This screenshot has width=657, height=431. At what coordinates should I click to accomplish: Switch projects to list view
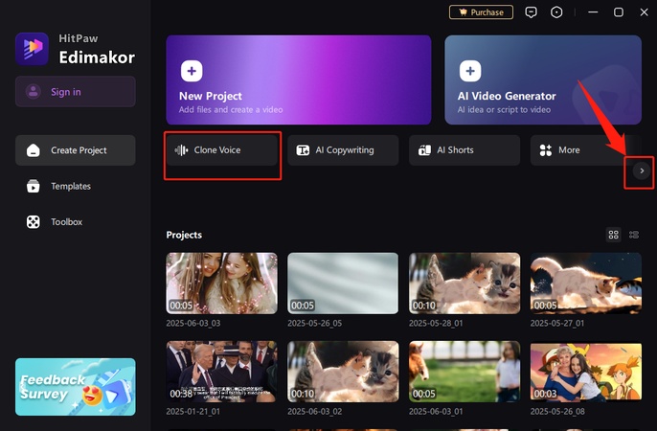634,235
